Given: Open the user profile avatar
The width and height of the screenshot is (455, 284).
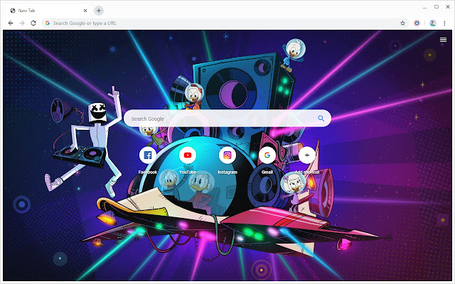Looking at the screenshot, I should point(433,23).
